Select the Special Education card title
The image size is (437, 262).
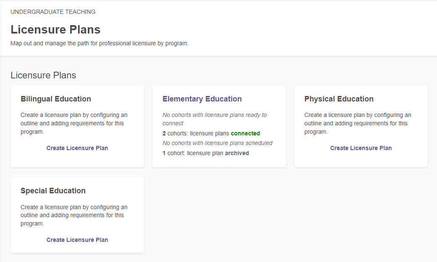pyautogui.click(x=53, y=191)
